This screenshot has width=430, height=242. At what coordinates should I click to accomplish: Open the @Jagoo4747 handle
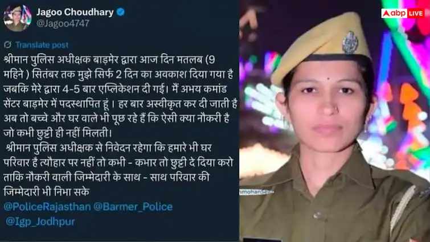(63, 23)
